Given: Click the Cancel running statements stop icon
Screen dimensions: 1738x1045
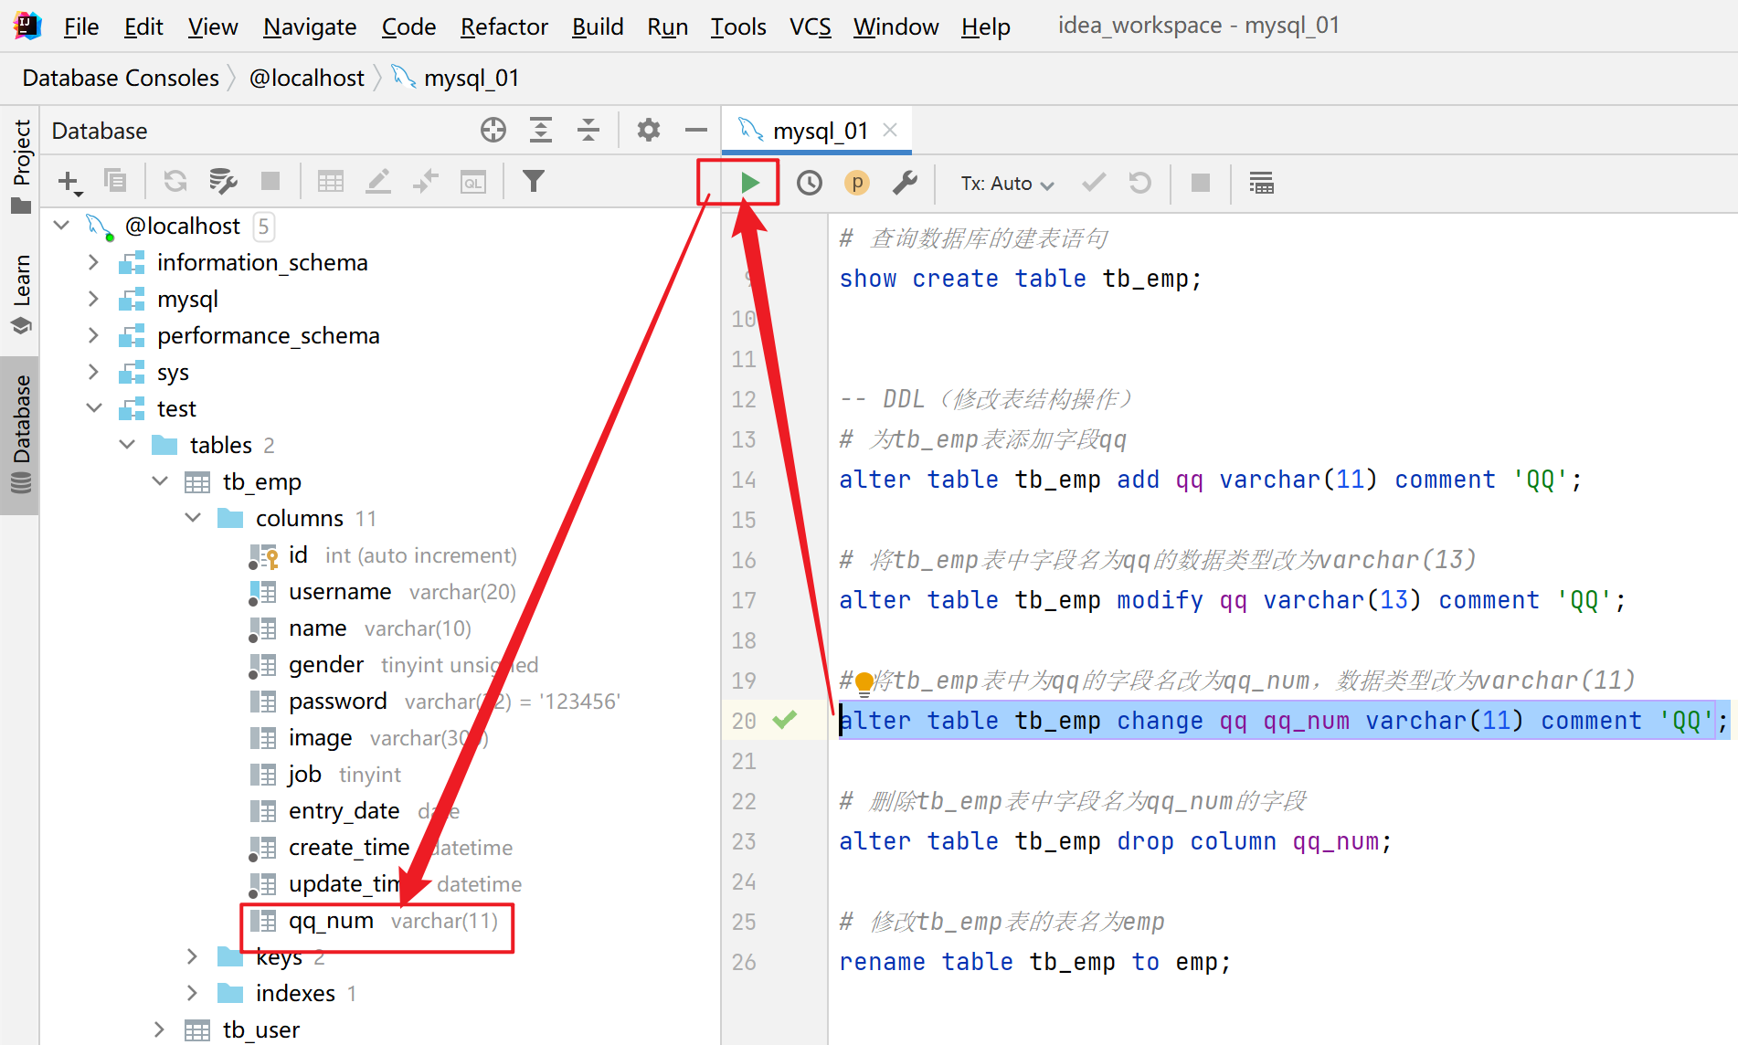Looking at the screenshot, I should [x=1201, y=183].
